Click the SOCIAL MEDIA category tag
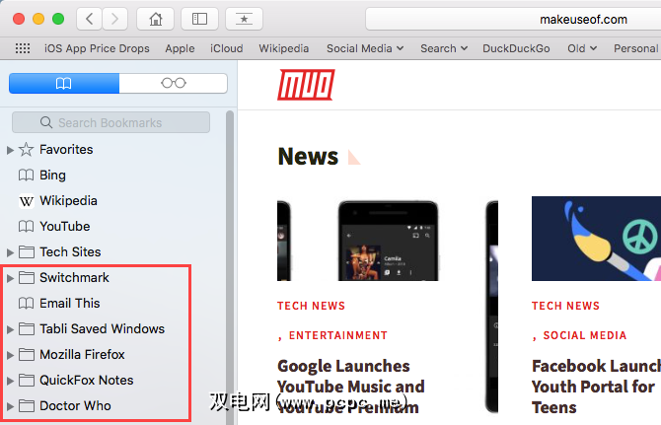 click(585, 335)
